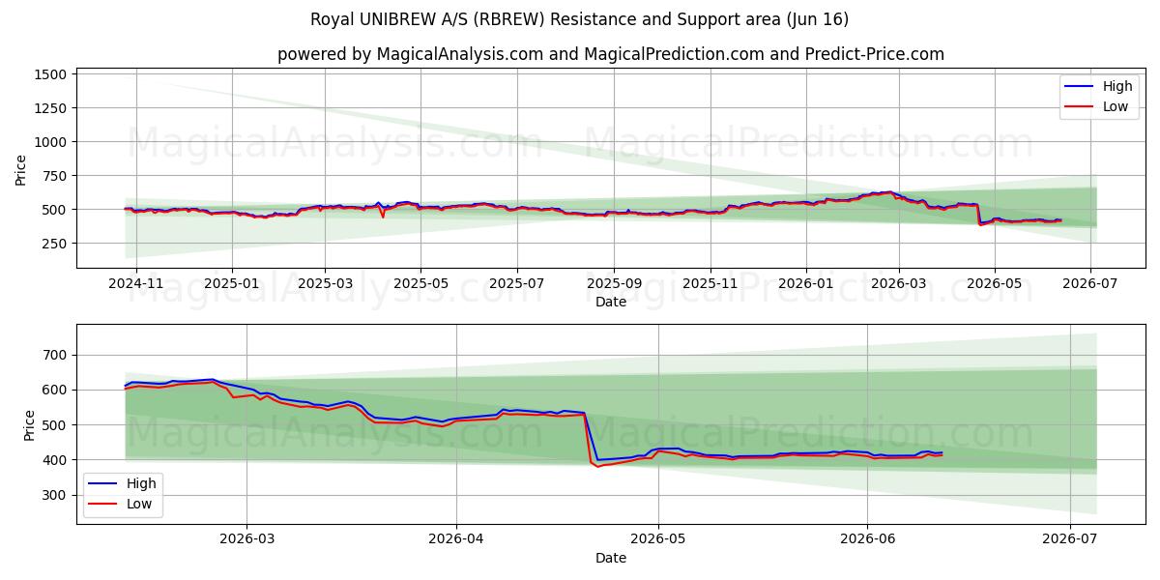This screenshot has width=1160, height=580.
Task: Click 'High' in the bottom chart legend
Action: click(x=141, y=483)
